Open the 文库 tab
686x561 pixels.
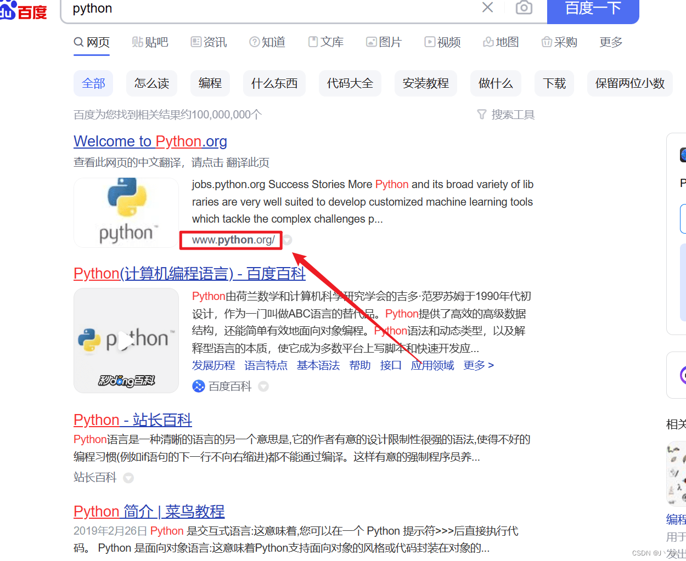[x=326, y=42]
